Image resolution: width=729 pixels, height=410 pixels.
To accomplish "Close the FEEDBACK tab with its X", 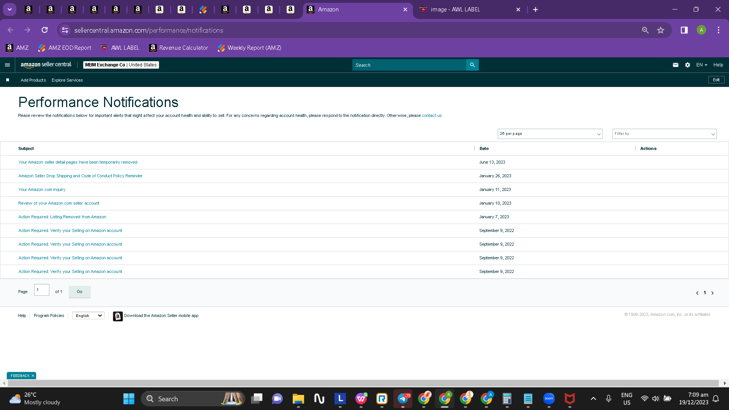I will (33, 375).
